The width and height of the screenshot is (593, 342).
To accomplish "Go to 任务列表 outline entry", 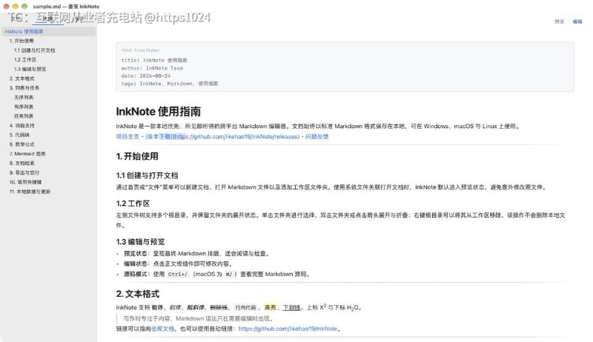I will (x=24, y=116).
